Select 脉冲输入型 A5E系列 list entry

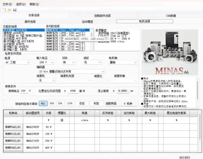coord(24,46)
